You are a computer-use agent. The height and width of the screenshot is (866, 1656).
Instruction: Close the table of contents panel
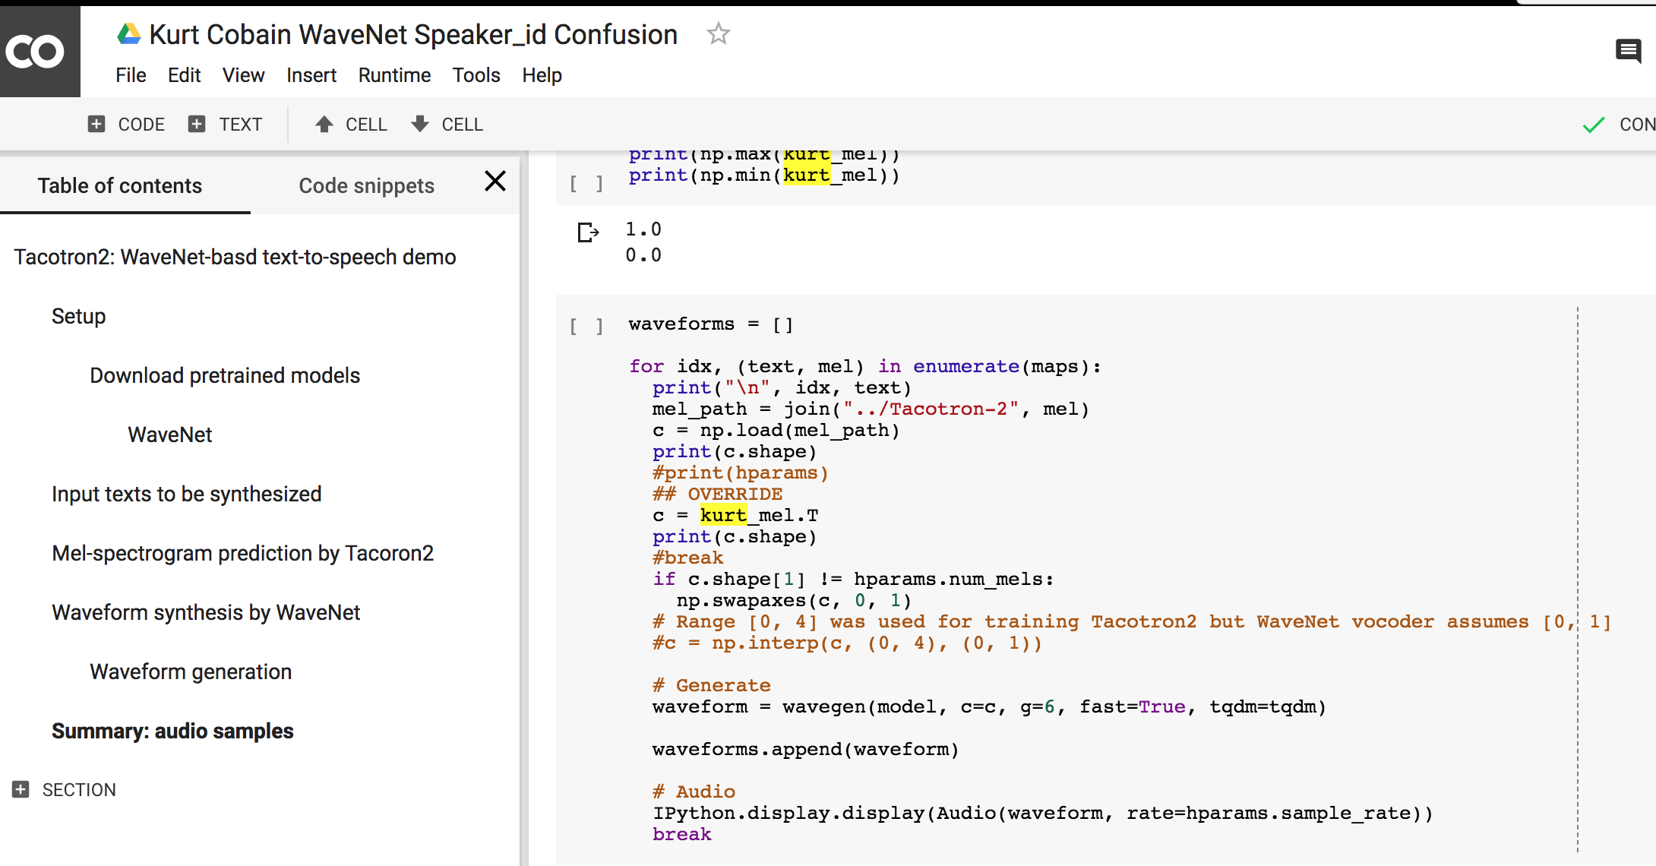(495, 181)
